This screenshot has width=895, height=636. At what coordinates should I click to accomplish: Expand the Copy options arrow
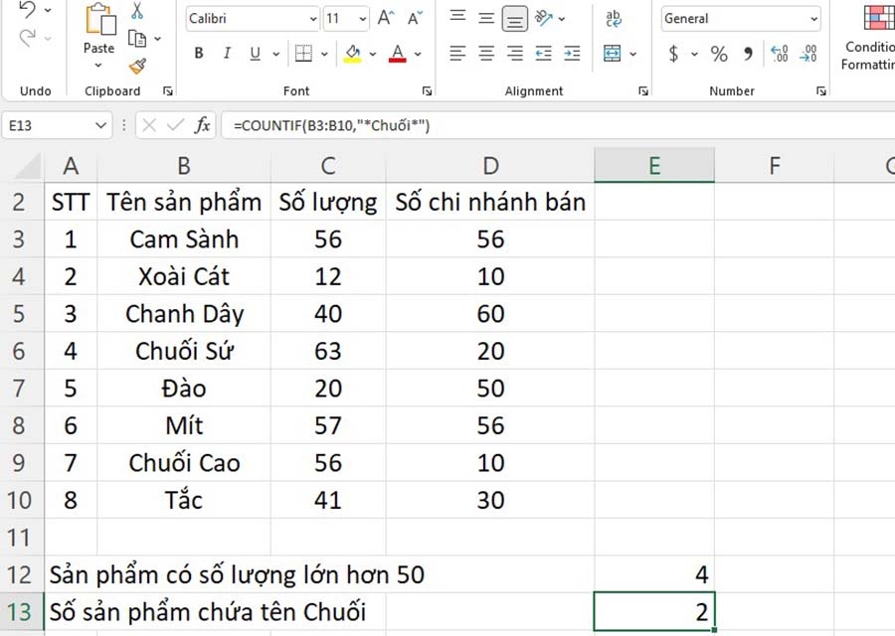pyautogui.click(x=157, y=39)
